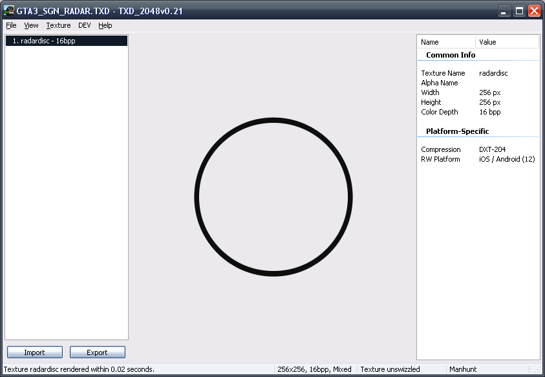Open the Help menu
545x377 pixels.
pyautogui.click(x=105, y=25)
